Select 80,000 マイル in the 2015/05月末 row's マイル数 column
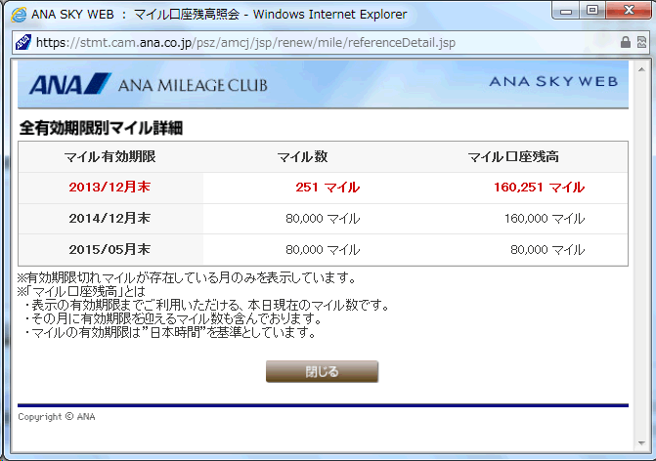This screenshot has width=656, height=461. pyautogui.click(x=323, y=250)
